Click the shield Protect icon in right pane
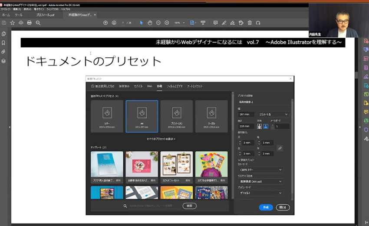Viewport: 369px width, 226px height. click(x=366, y=130)
